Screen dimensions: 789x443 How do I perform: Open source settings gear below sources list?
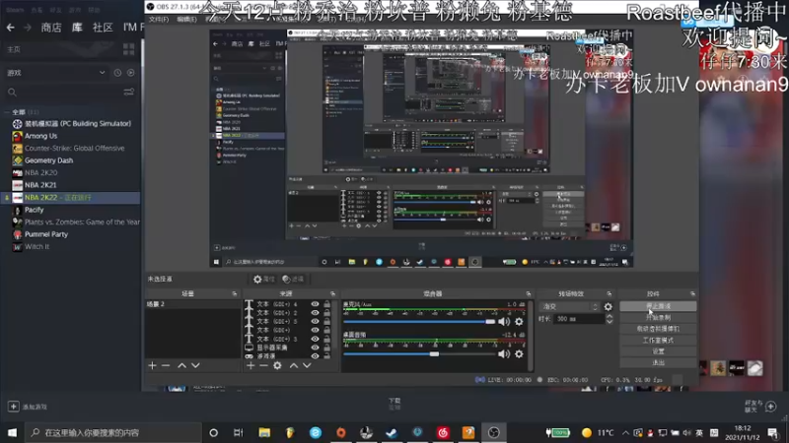pos(277,365)
